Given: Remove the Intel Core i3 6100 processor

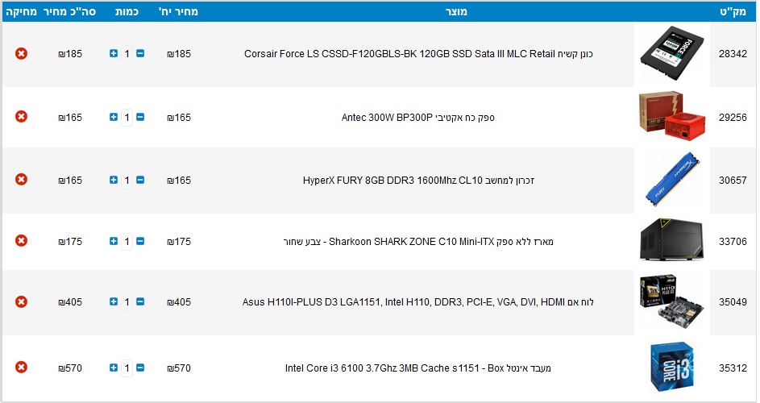Looking at the screenshot, I should (21, 367).
